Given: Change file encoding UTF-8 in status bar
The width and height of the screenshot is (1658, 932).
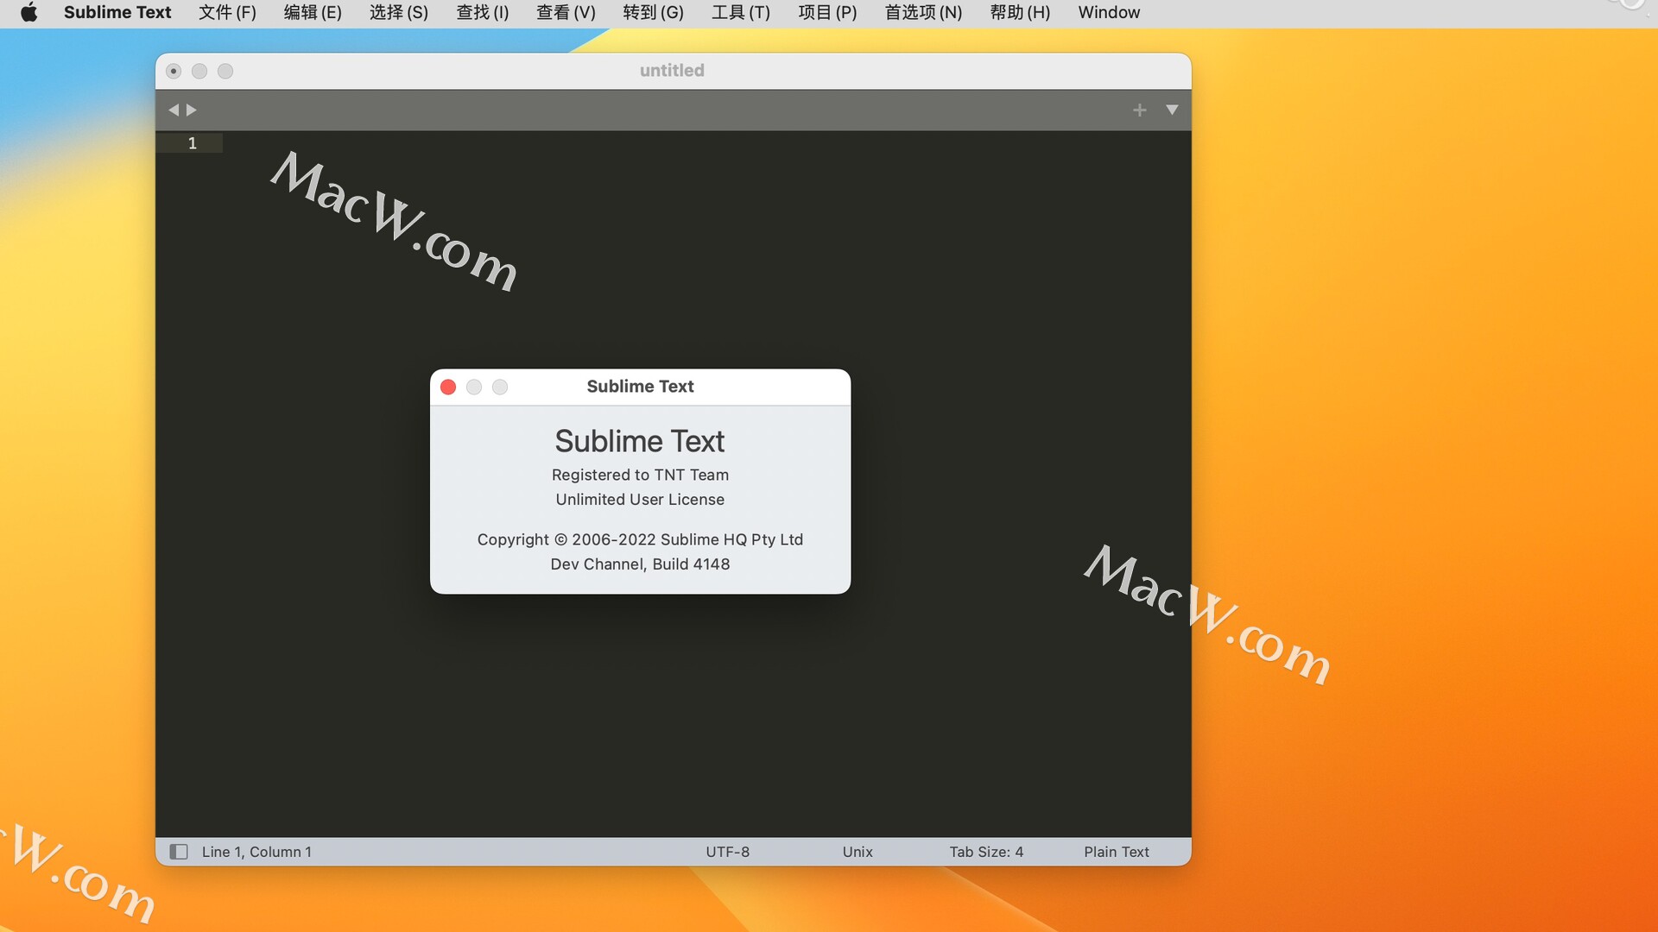Looking at the screenshot, I should (x=727, y=852).
